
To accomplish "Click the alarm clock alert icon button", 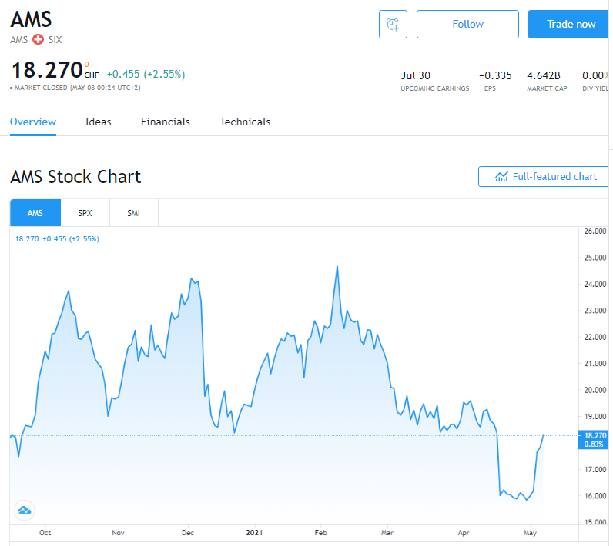I will [x=393, y=24].
